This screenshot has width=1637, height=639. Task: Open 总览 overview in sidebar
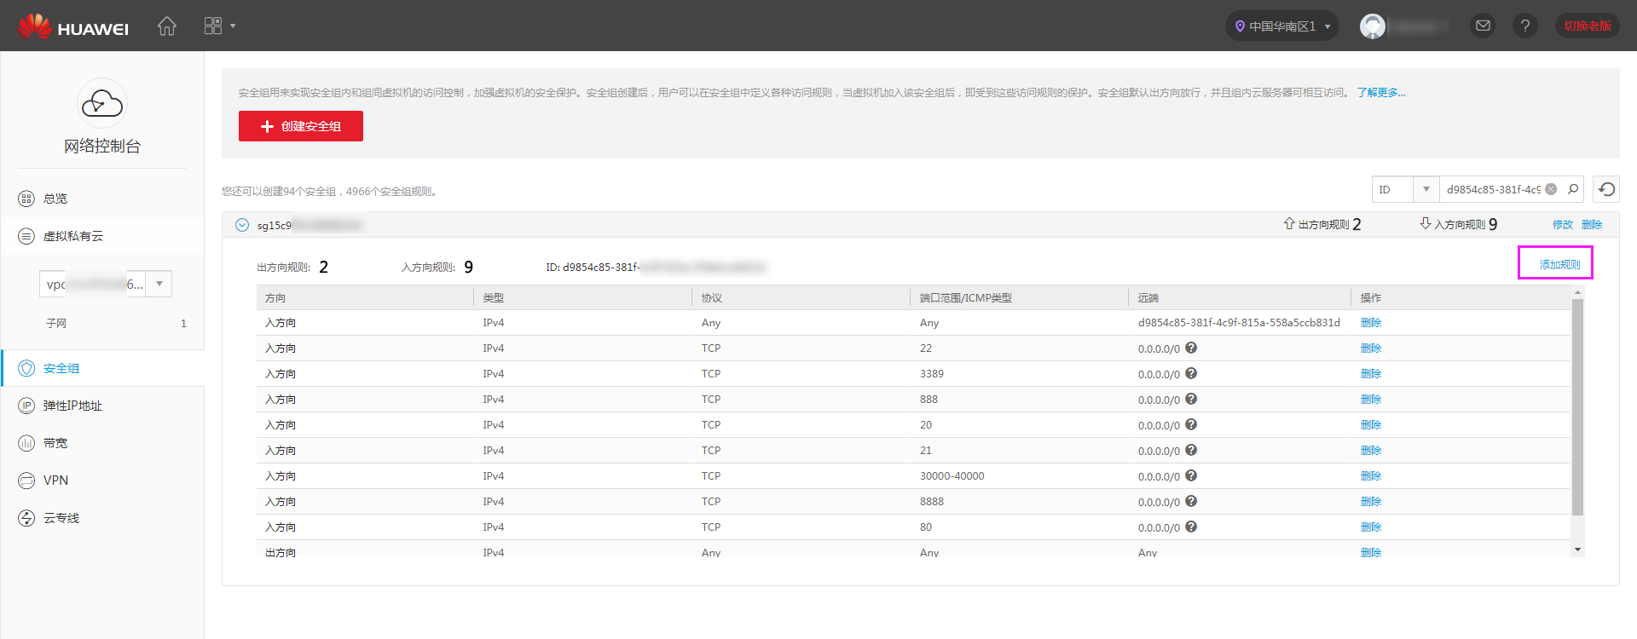pyautogui.click(x=55, y=199)
